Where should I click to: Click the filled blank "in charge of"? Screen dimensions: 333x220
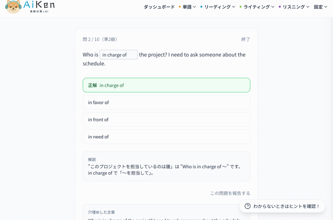click(x=118, y=55)
